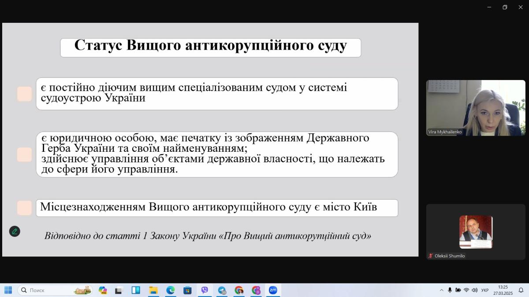Viewport: 529px width, 297px height.
Task: Select Oleksii Shumilo's participant tile
Action: [x=476, y=232]
